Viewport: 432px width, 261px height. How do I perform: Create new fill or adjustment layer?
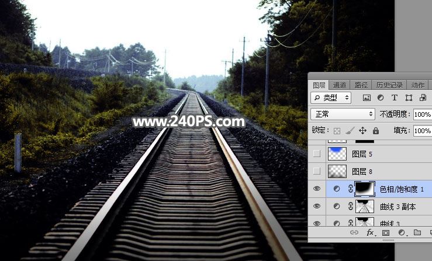coord(402,233)
